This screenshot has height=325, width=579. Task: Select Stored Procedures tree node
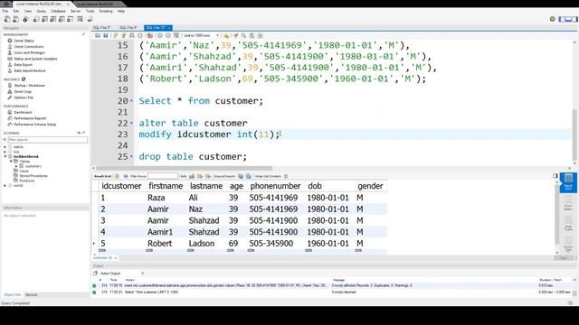(x=33, y=176)
